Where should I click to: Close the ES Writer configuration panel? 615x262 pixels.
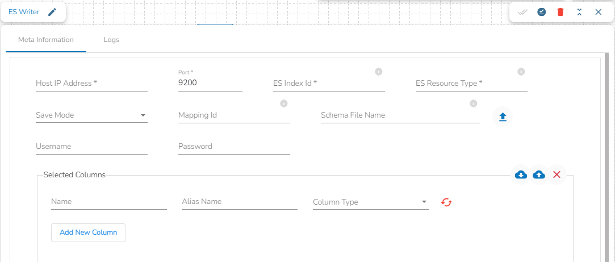tap(598, 12)
